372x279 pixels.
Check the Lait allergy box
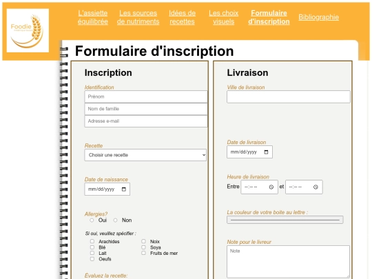click(92, 253)
